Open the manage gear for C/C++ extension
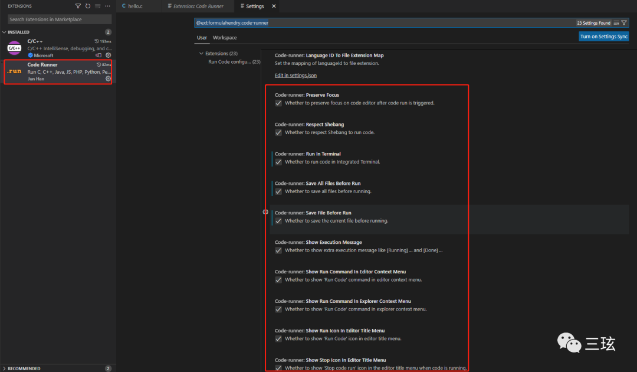Screen dimensions: 637x372 click(x=108, y=55)
